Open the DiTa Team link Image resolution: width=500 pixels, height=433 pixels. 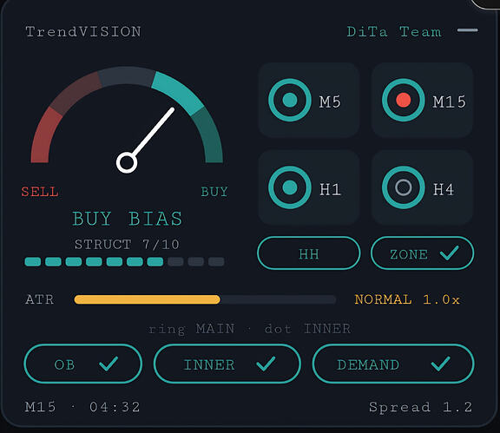coord(394,31)
